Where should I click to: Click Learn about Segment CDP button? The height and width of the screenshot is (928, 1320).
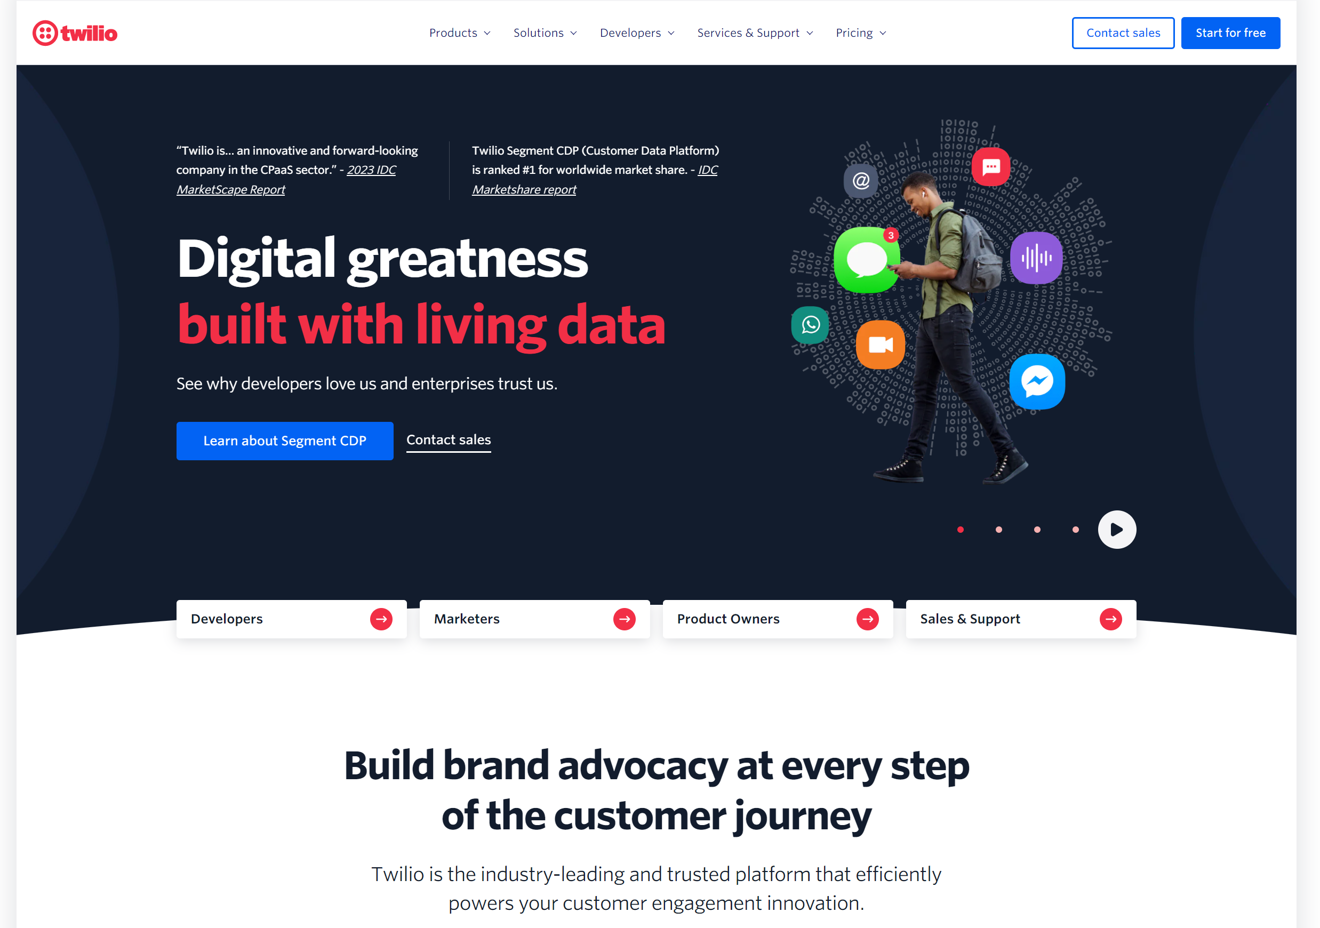tap(285, 440)
